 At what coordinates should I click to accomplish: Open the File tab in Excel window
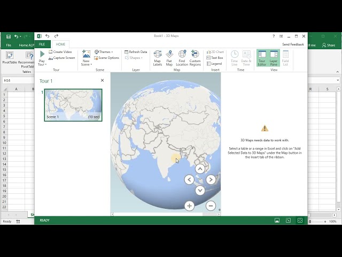(9, 45)
